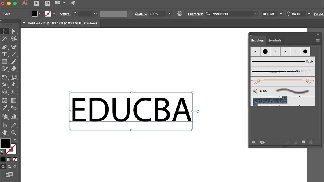
Task: Open the Character panel link
Action: pyautogui.click(x=195, y=14)
